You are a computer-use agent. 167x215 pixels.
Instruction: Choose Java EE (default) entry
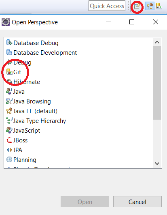(x=32, y=111)
